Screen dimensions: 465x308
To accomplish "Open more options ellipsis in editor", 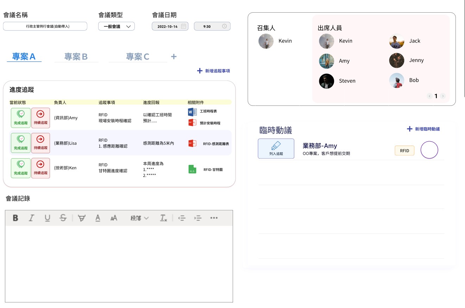I will click(x=214, y=218).
